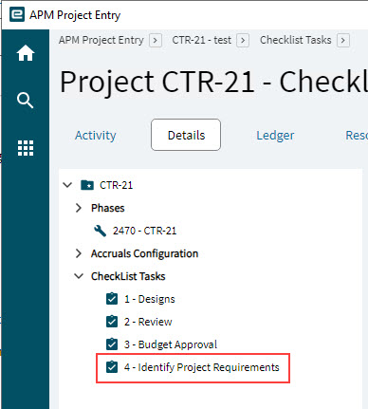Click the wrench icon for 2470 - CTR-21
Image resolution: width=368 pixels, height=409 pixels.
point(100,231)
